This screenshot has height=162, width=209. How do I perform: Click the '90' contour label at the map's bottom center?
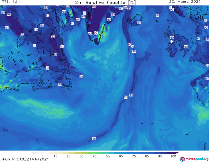coord(94,139)
